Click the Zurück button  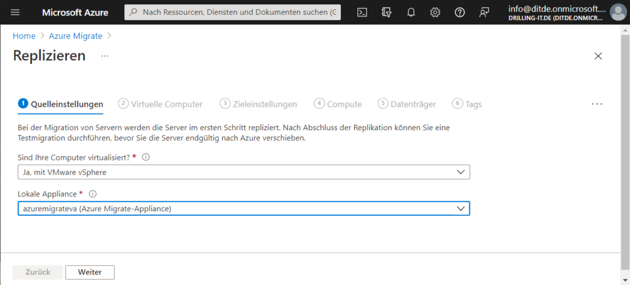click(38, 272)
